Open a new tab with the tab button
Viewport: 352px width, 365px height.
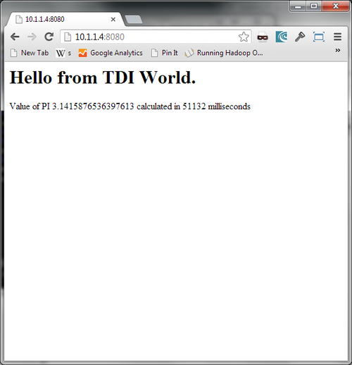134,20
